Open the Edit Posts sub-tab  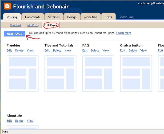pyautogui.click(x=33, y=25)
